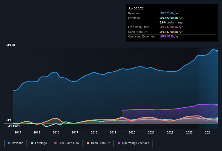This screenshot has height=151, width=222.
Task: Click the pink Free Cash Flow dot
Action: (x=56, y=143)
